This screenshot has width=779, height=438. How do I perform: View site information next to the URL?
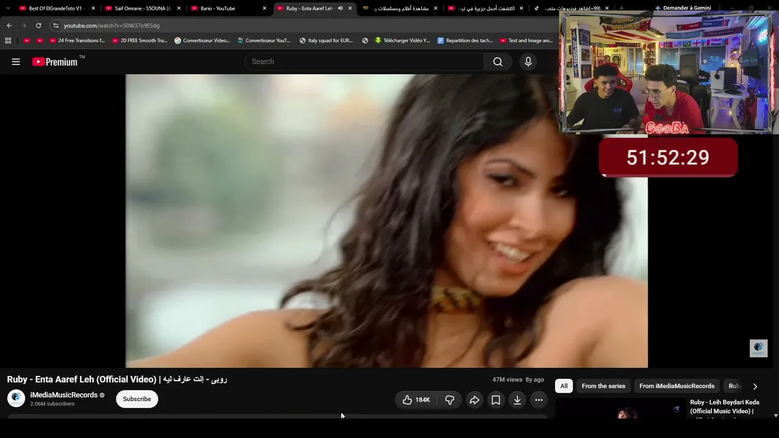(x=56, y=26)
